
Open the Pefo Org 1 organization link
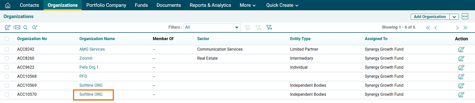(x=89, y=67)
